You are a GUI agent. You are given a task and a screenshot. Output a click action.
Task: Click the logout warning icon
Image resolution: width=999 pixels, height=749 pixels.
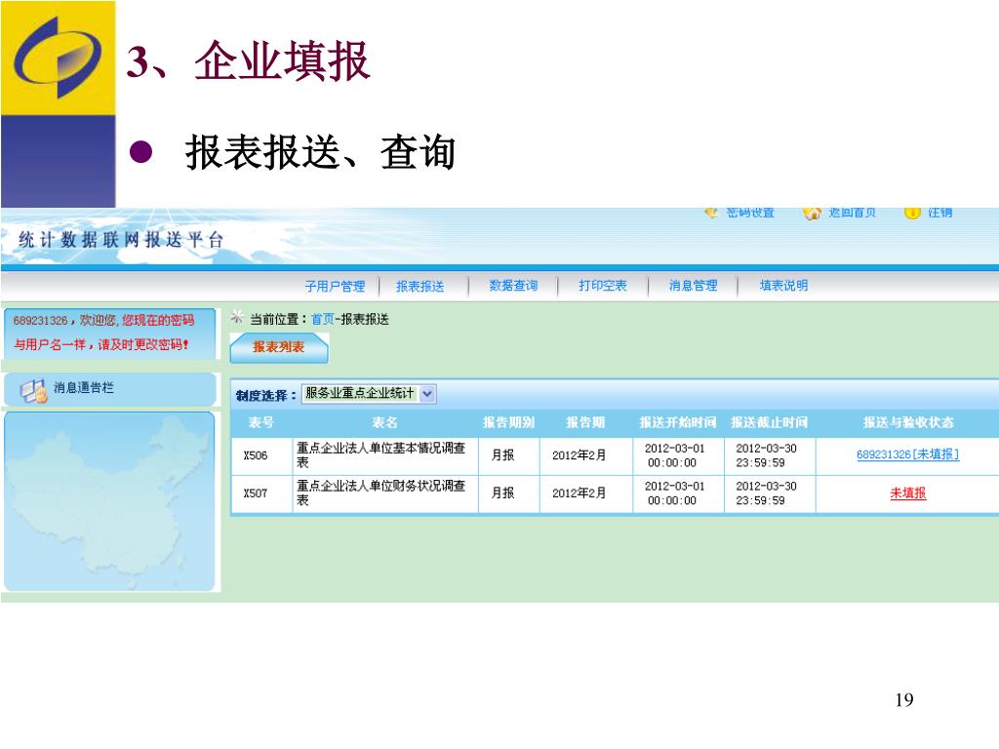coord(912,213)
